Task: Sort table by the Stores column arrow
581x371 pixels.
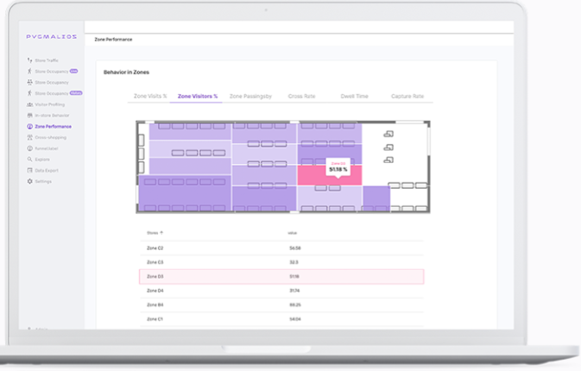Action: tap(161, 233)
